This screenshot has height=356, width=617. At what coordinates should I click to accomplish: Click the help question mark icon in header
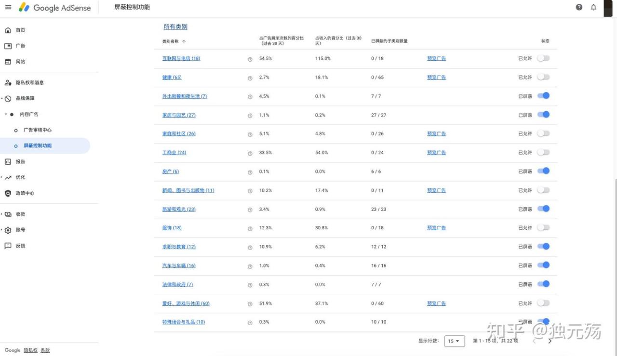click(579, 7)
